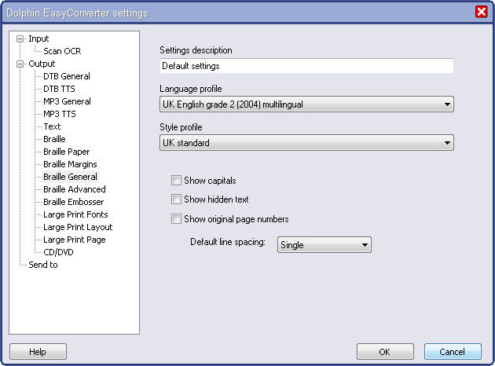Select MP3 General in the tree
The width and height of the screenshot is (495, 366).
click(67, 101)
